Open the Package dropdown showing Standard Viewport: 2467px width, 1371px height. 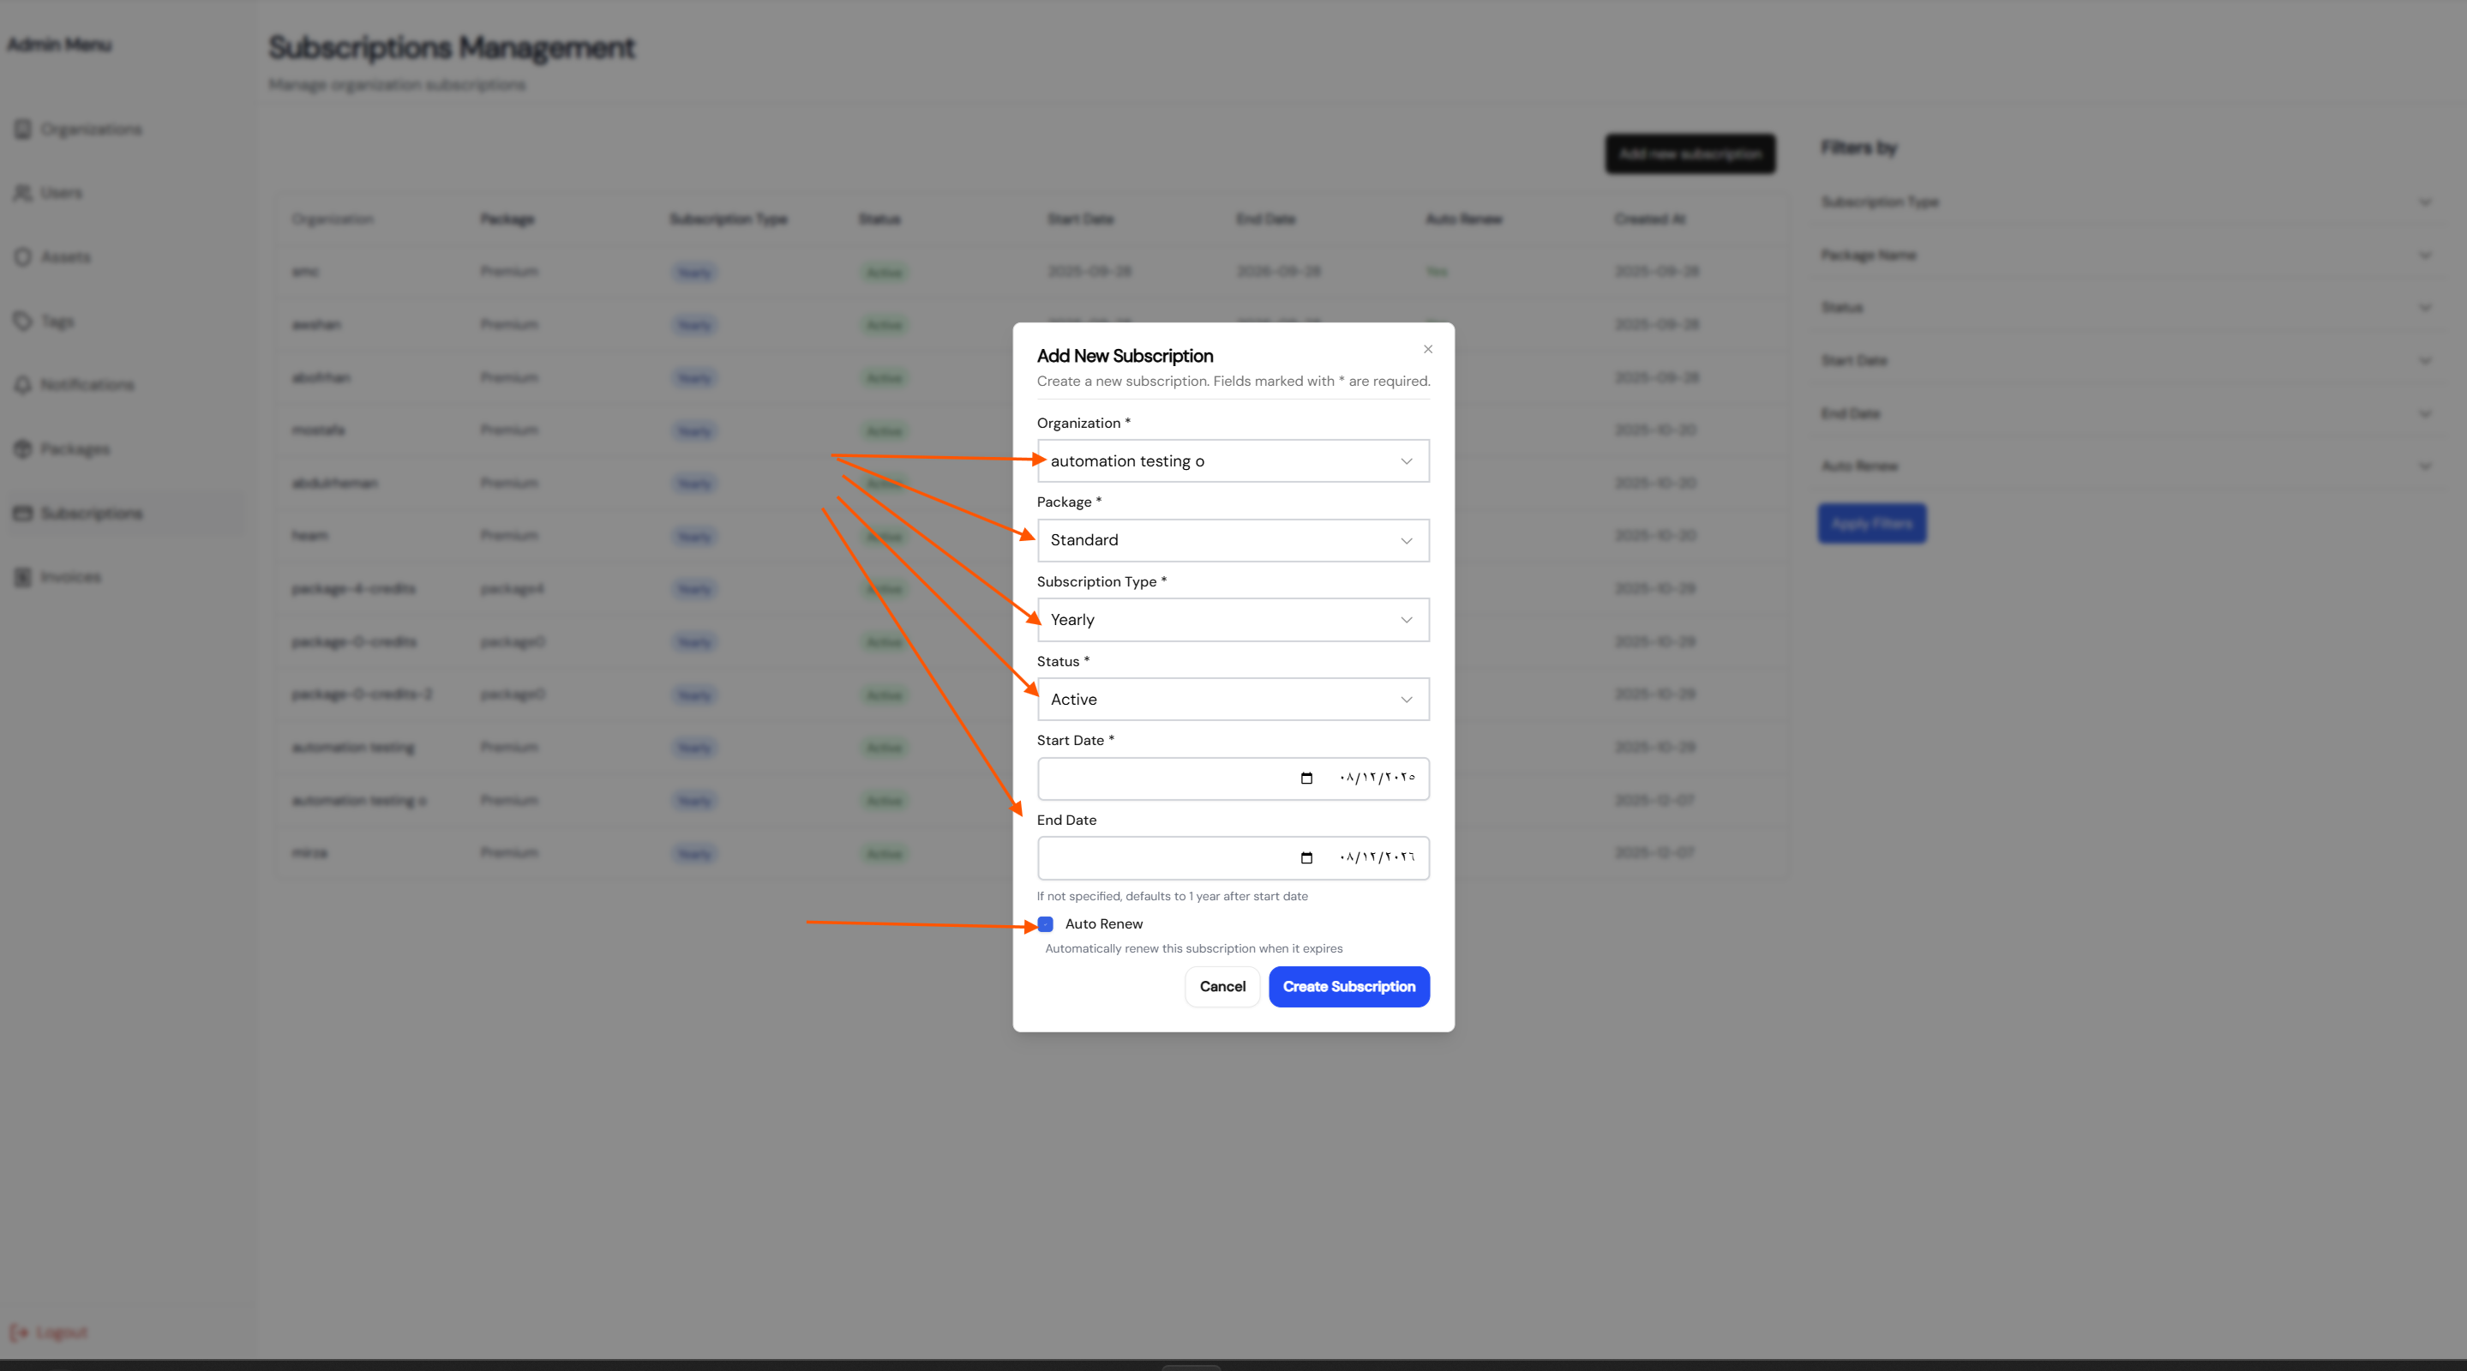[1233, 540]
